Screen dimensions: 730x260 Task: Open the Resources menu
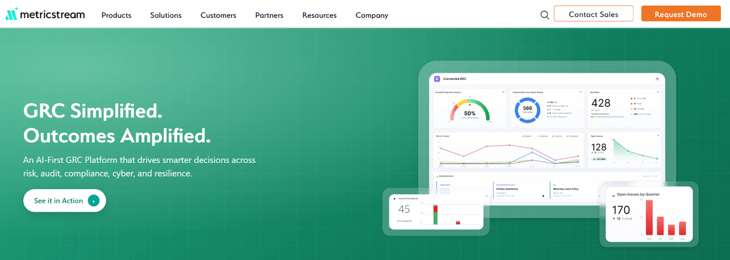tap(319, 15)
